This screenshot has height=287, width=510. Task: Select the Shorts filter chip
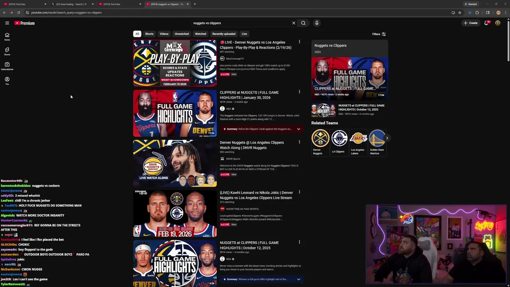149,34
